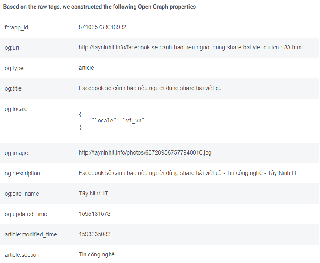The height and width of the screenshot is (263, 320).
Task: Select the app ID value 871035733016932
Action: [103, 27]
